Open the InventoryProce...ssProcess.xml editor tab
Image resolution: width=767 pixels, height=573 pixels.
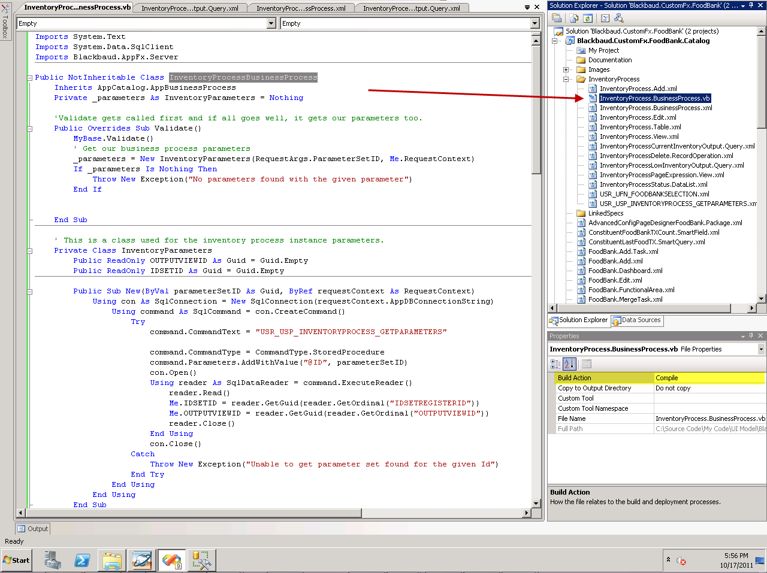tap(301, 8)
